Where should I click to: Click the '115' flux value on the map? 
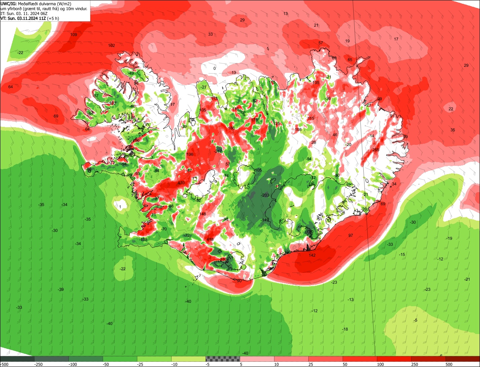(x=311, y=118)
